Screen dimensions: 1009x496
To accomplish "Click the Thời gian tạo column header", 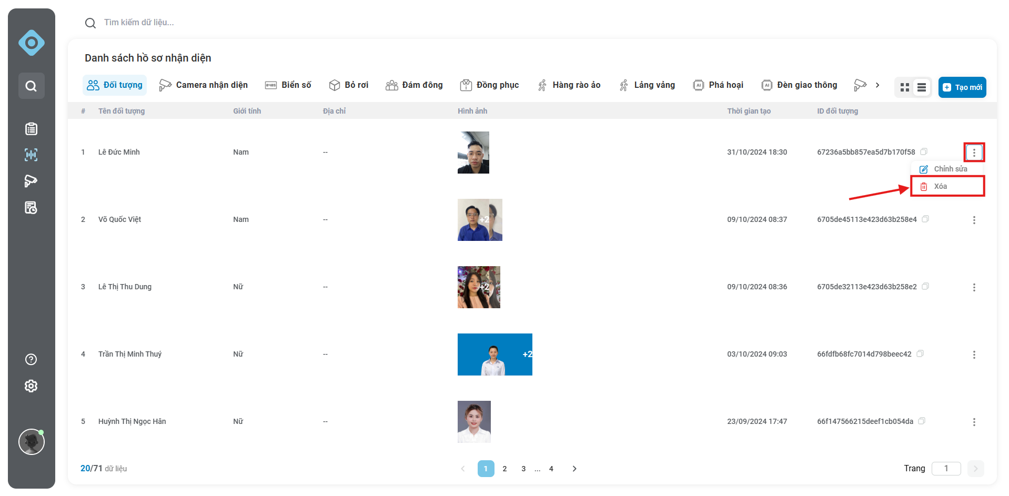I will (x=749, y=111).
